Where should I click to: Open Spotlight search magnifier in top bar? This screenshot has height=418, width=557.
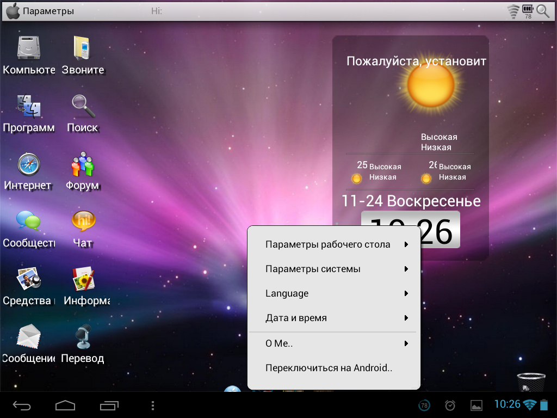click(x=543, y=11)
